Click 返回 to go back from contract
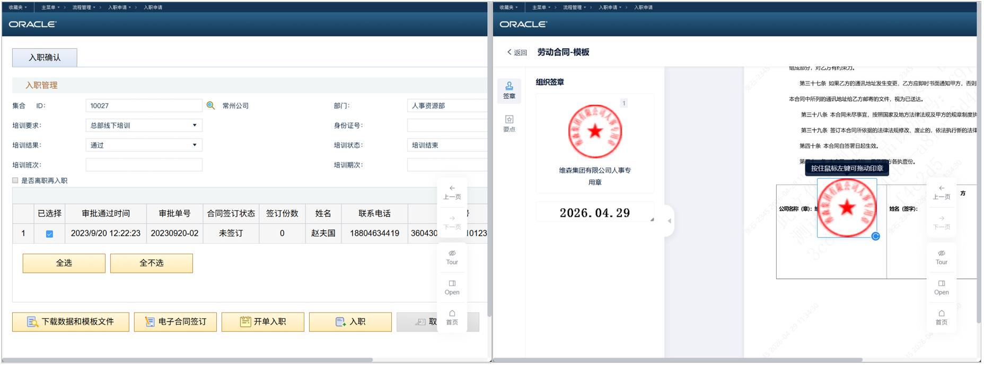This screenshot has height=365, width=984. click(517, 52)
